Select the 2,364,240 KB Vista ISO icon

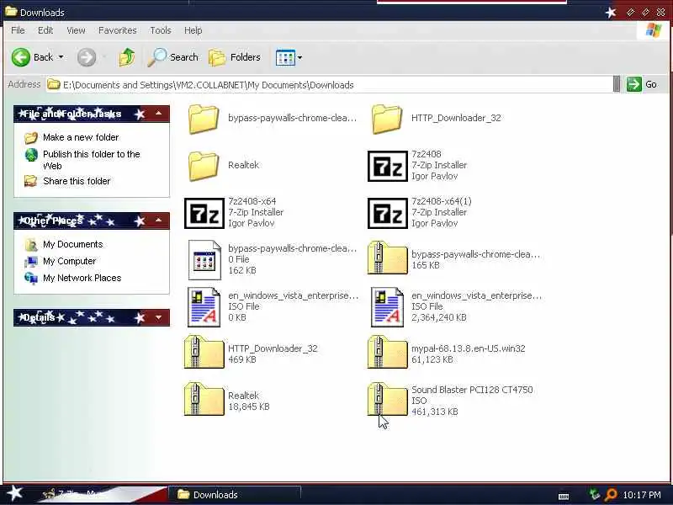coord(388,307)
